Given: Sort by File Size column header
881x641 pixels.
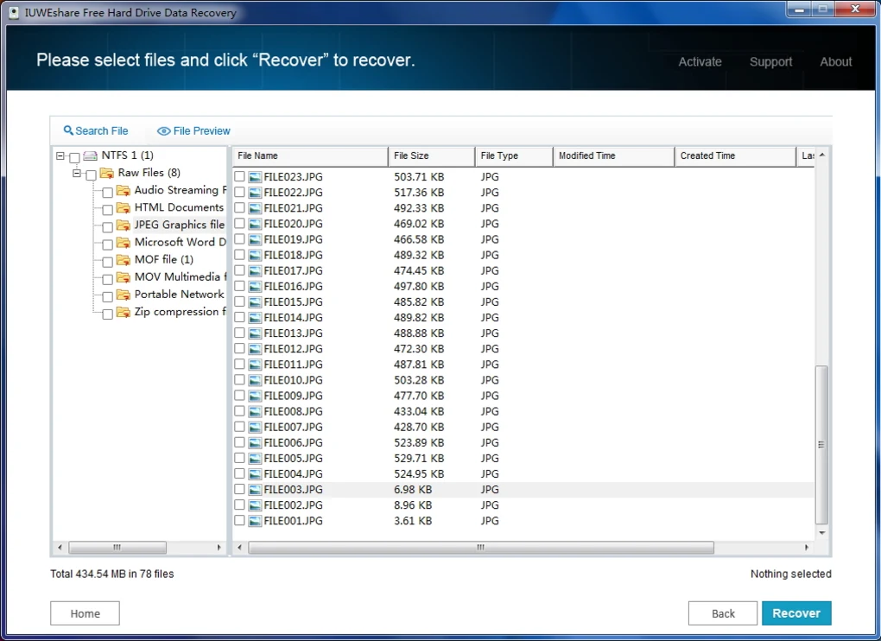Looking at the screenshot, I should point(430,155).
